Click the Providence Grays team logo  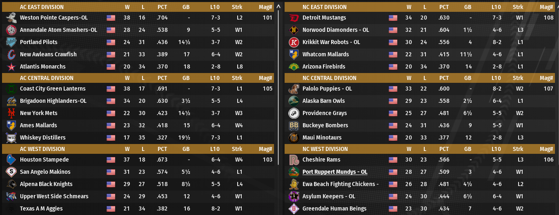pos(294,113)
